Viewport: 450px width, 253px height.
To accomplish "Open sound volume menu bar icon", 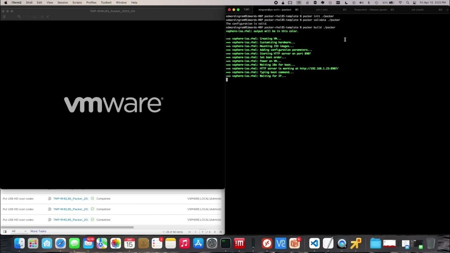I will (x=361, y=2).
